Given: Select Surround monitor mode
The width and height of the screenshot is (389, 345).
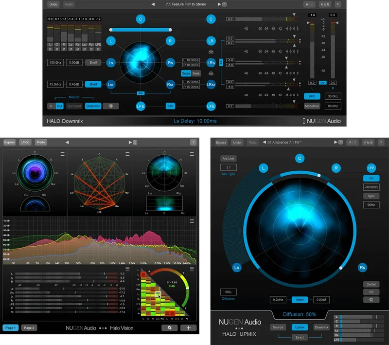Looking at the screenshot, I should [74, 106].
